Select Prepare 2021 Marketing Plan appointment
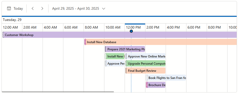238x94 pixels. pyautogui.click(x=125, y=49)
